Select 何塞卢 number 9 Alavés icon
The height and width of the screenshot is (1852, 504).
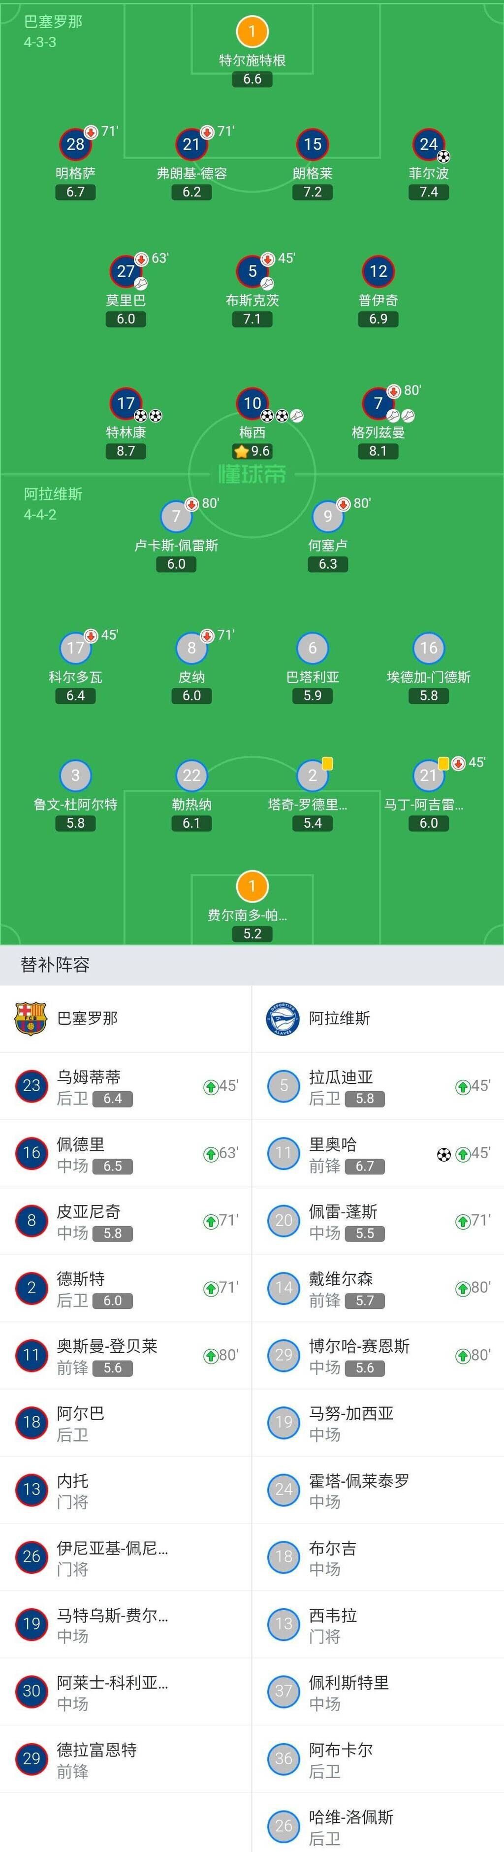point(328,516)
